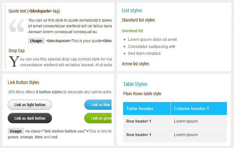This screenshot has width=234, height=148.
Task: Select 'Consetetur sadipscing elitr' list item
Action: pos(152,46)
